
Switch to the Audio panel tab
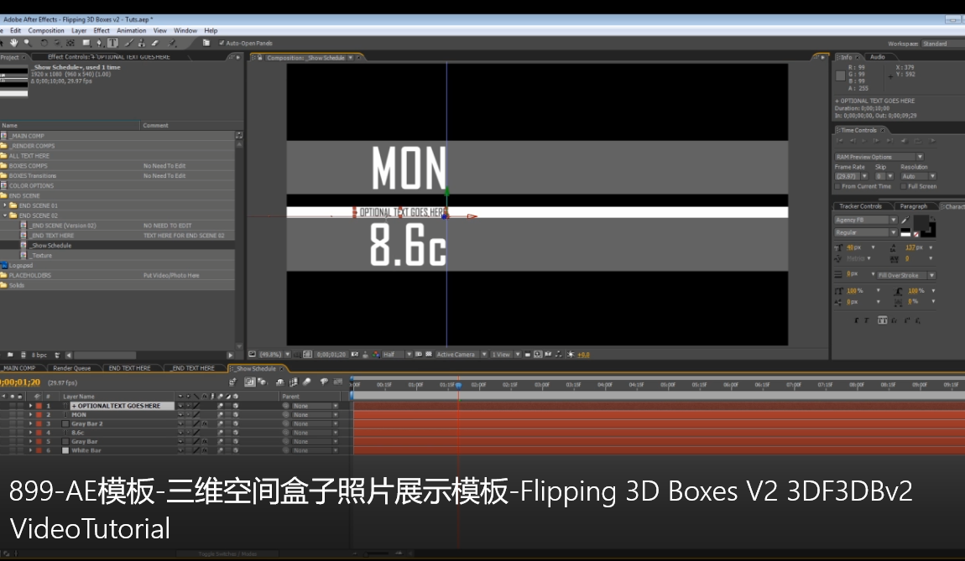pos(878,57)
